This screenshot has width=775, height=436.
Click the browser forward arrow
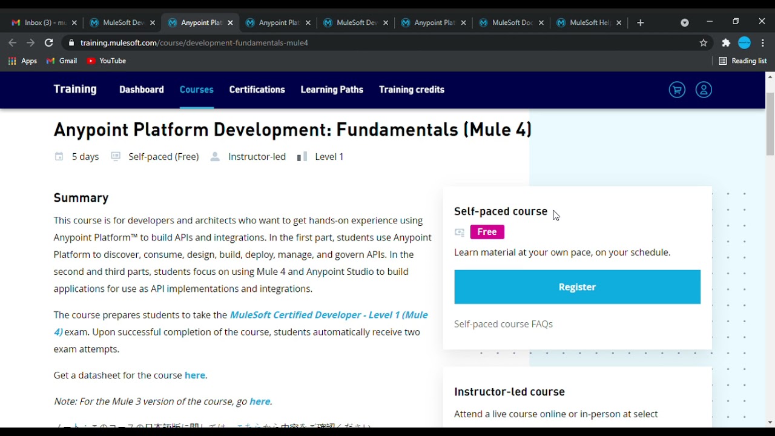pyautogui.click(x=31, y=43)
